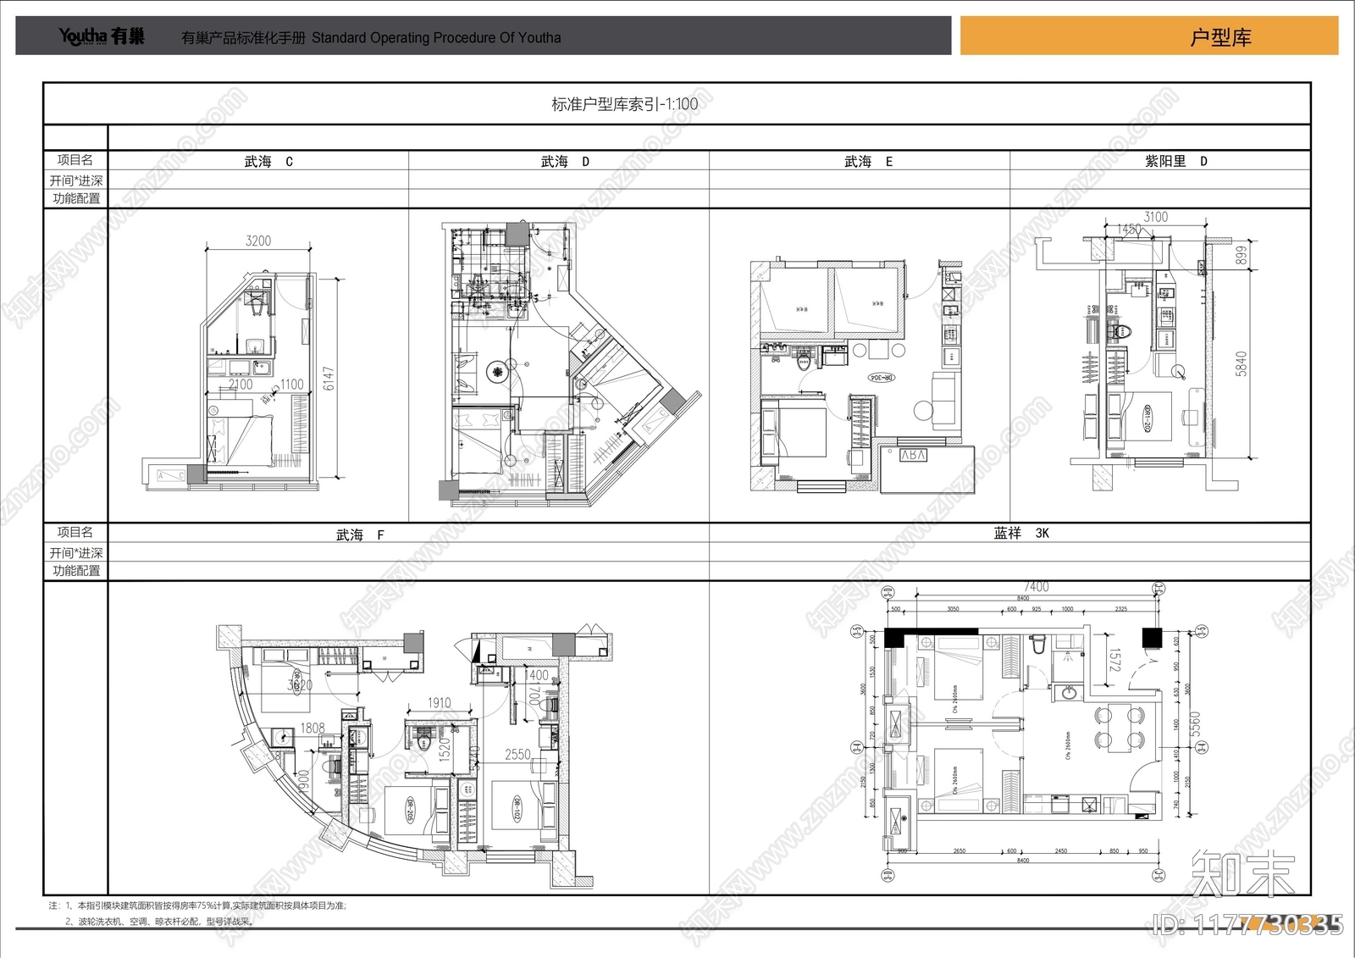The image size is (1355, 958).
Task: Click the lower '项目名' row label
Action: 75,532
